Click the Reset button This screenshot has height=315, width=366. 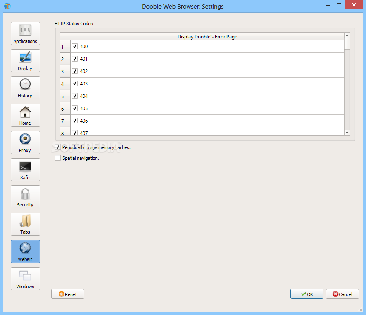click(68, 294)
